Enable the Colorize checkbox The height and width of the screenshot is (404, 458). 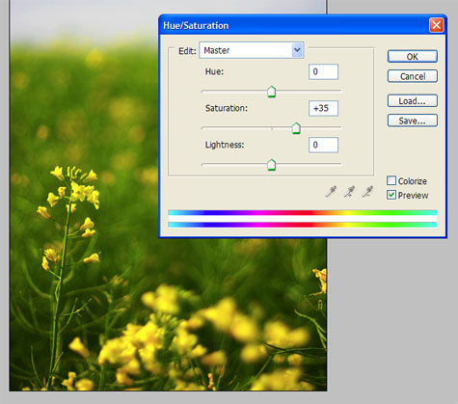point(391,180)
